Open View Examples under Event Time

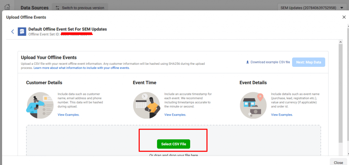point(175,115)
